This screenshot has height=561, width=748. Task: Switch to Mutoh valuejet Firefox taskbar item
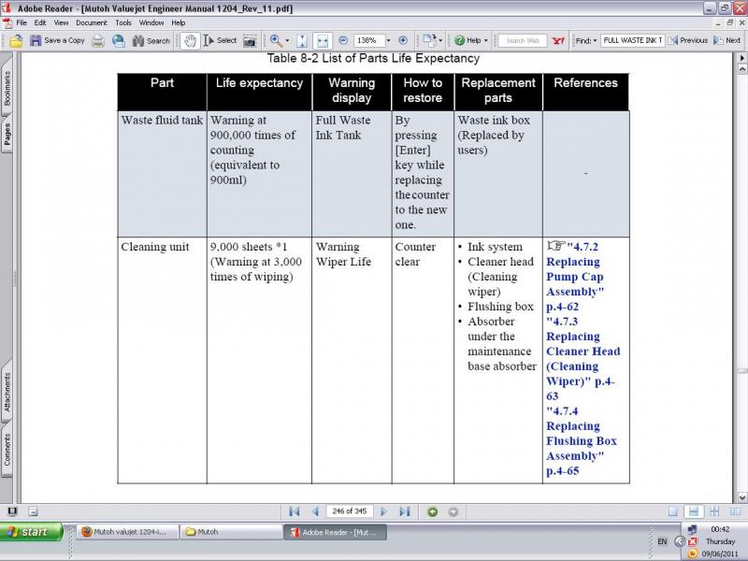click(126, 532)
